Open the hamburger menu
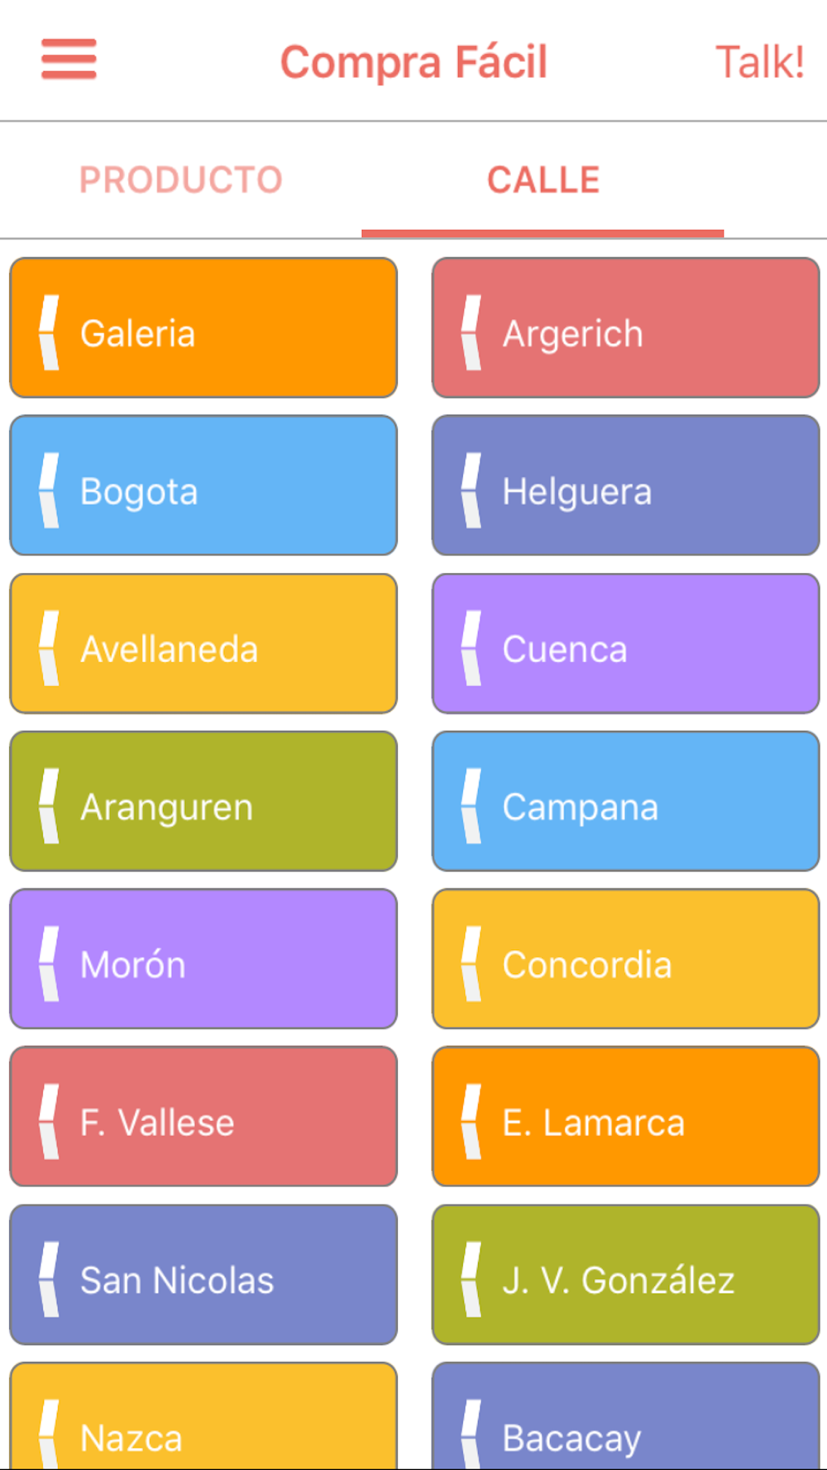 point(69,60)
